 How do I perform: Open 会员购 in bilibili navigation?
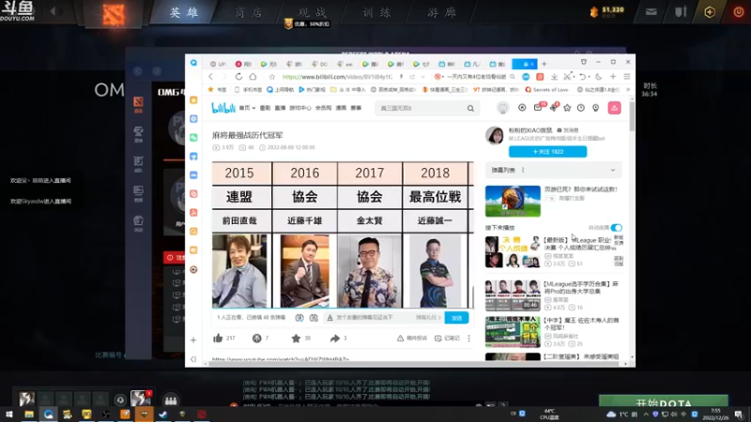[x=323, y=108]
